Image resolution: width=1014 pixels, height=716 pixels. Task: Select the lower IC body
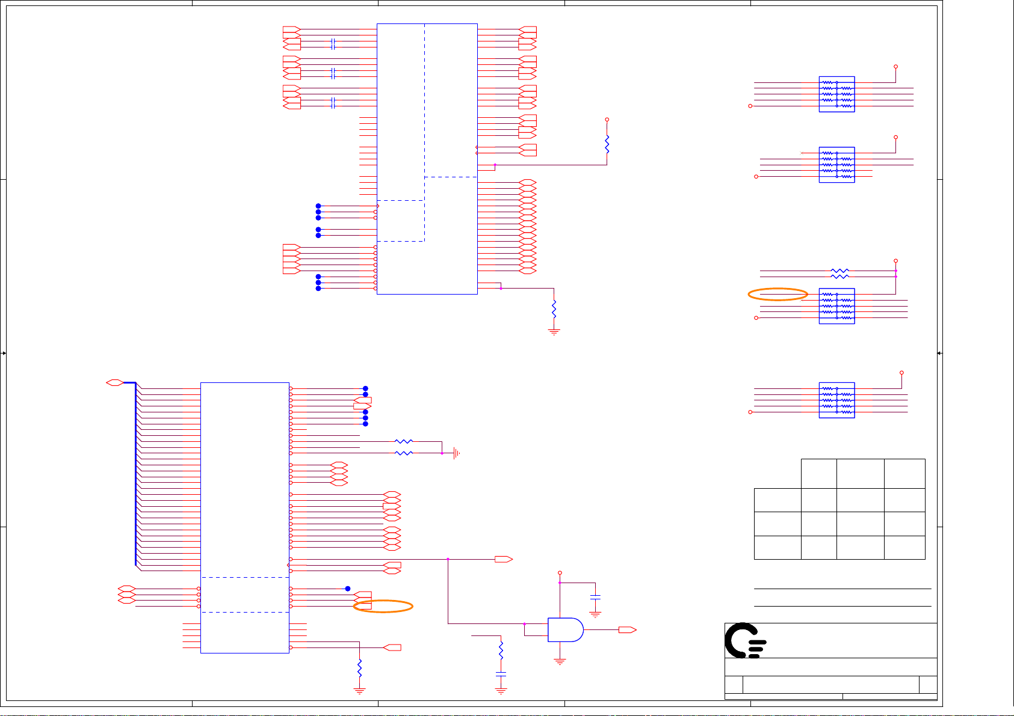(245, 518)
